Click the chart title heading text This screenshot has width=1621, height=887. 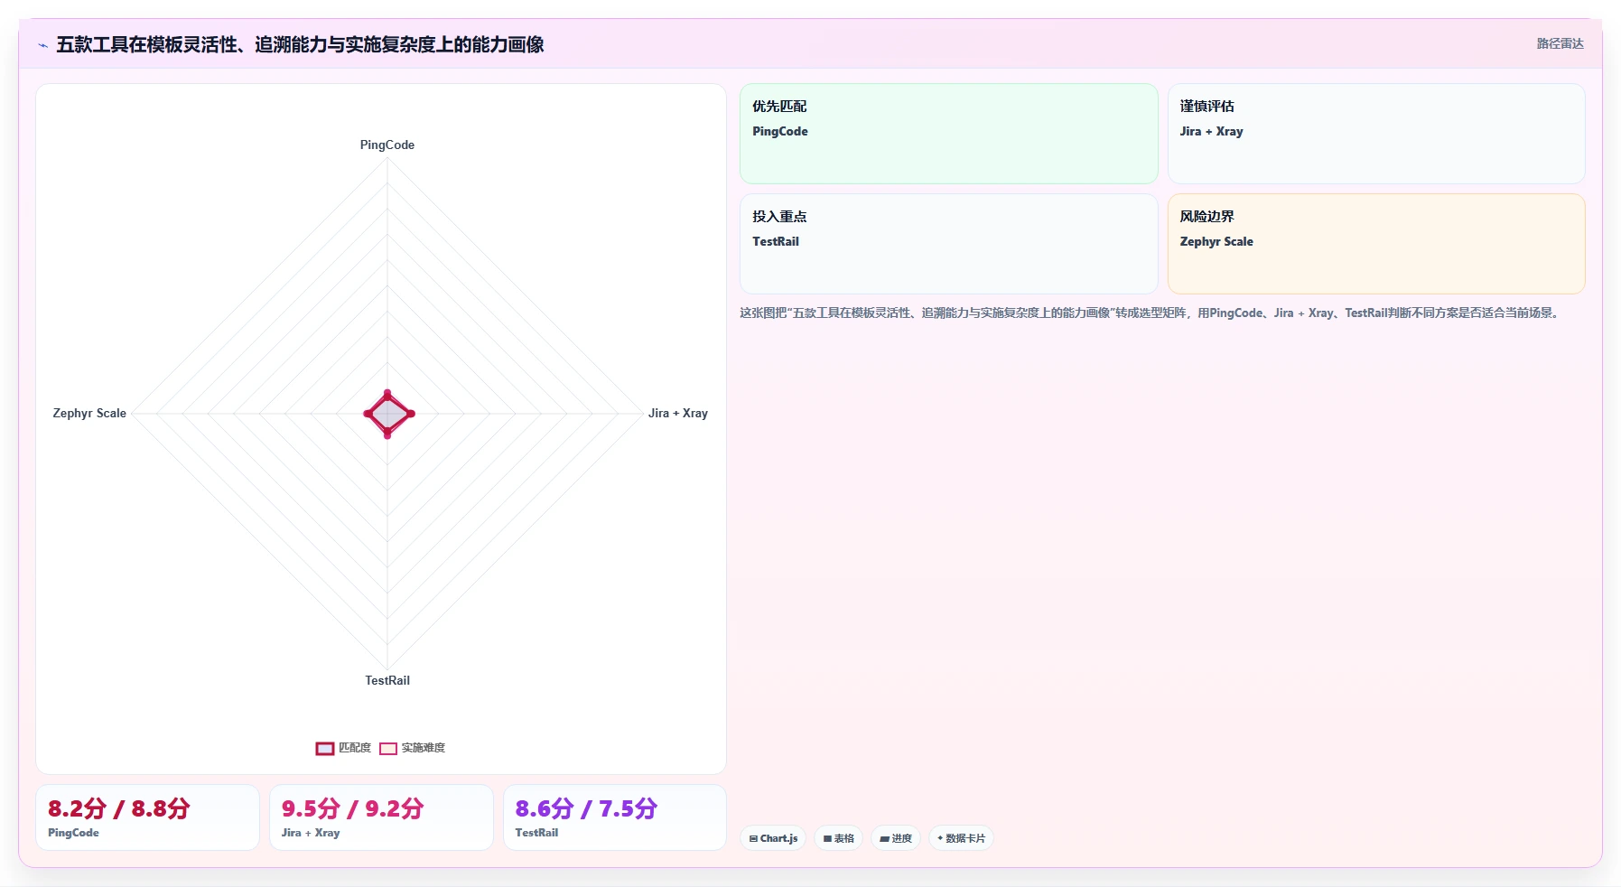[x=300, y=44]
